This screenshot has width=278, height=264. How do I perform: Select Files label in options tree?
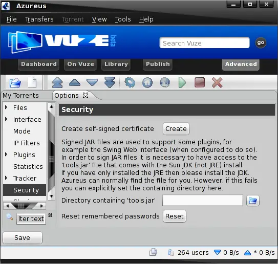pyautogui.click(x=20, y=108)
